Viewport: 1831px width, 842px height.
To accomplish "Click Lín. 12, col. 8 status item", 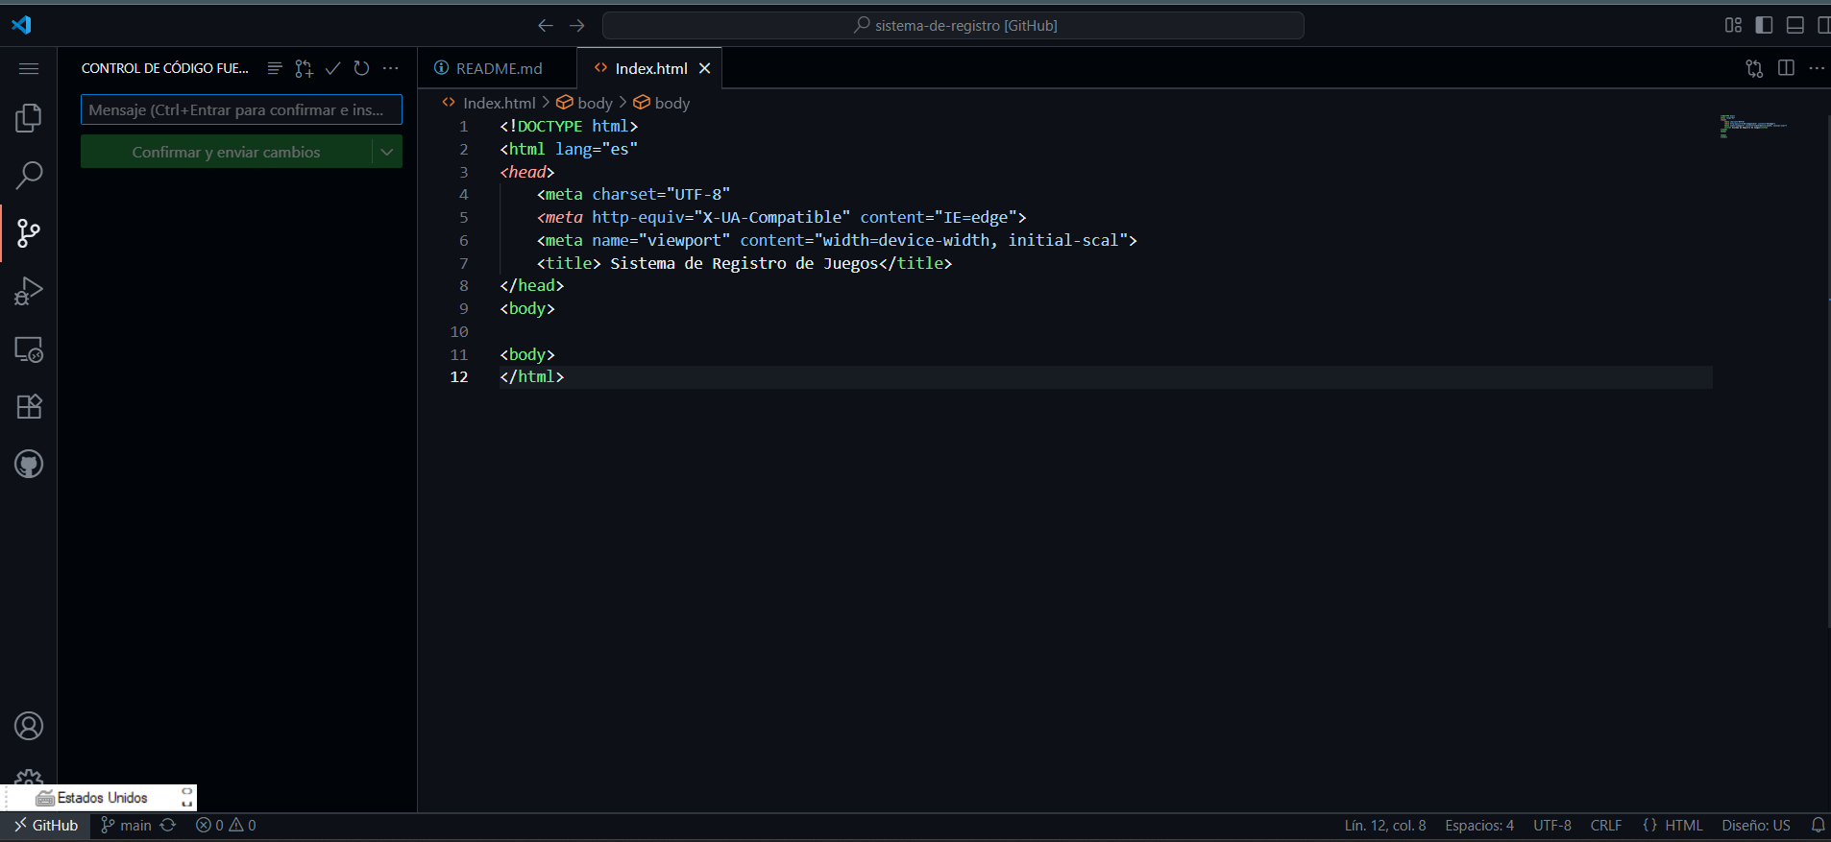I will 1384,825.
